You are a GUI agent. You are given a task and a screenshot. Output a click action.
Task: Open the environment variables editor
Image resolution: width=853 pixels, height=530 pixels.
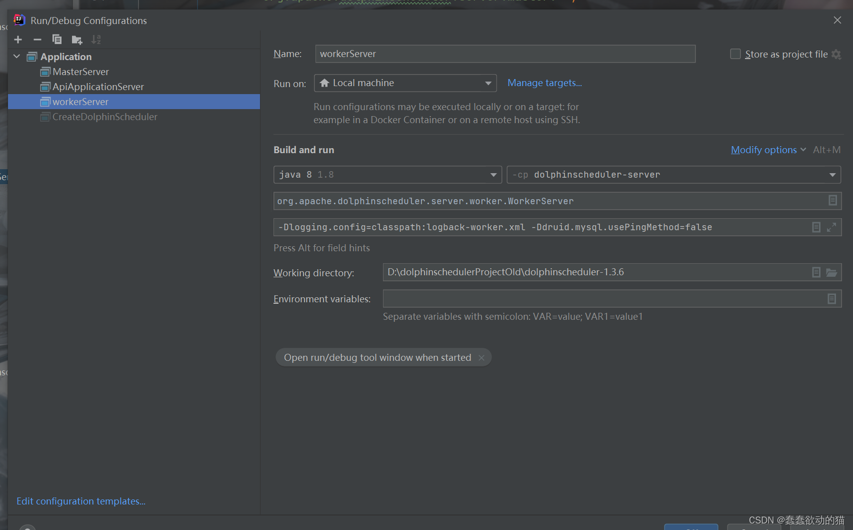pyautogui.click(x=831, y=299)
